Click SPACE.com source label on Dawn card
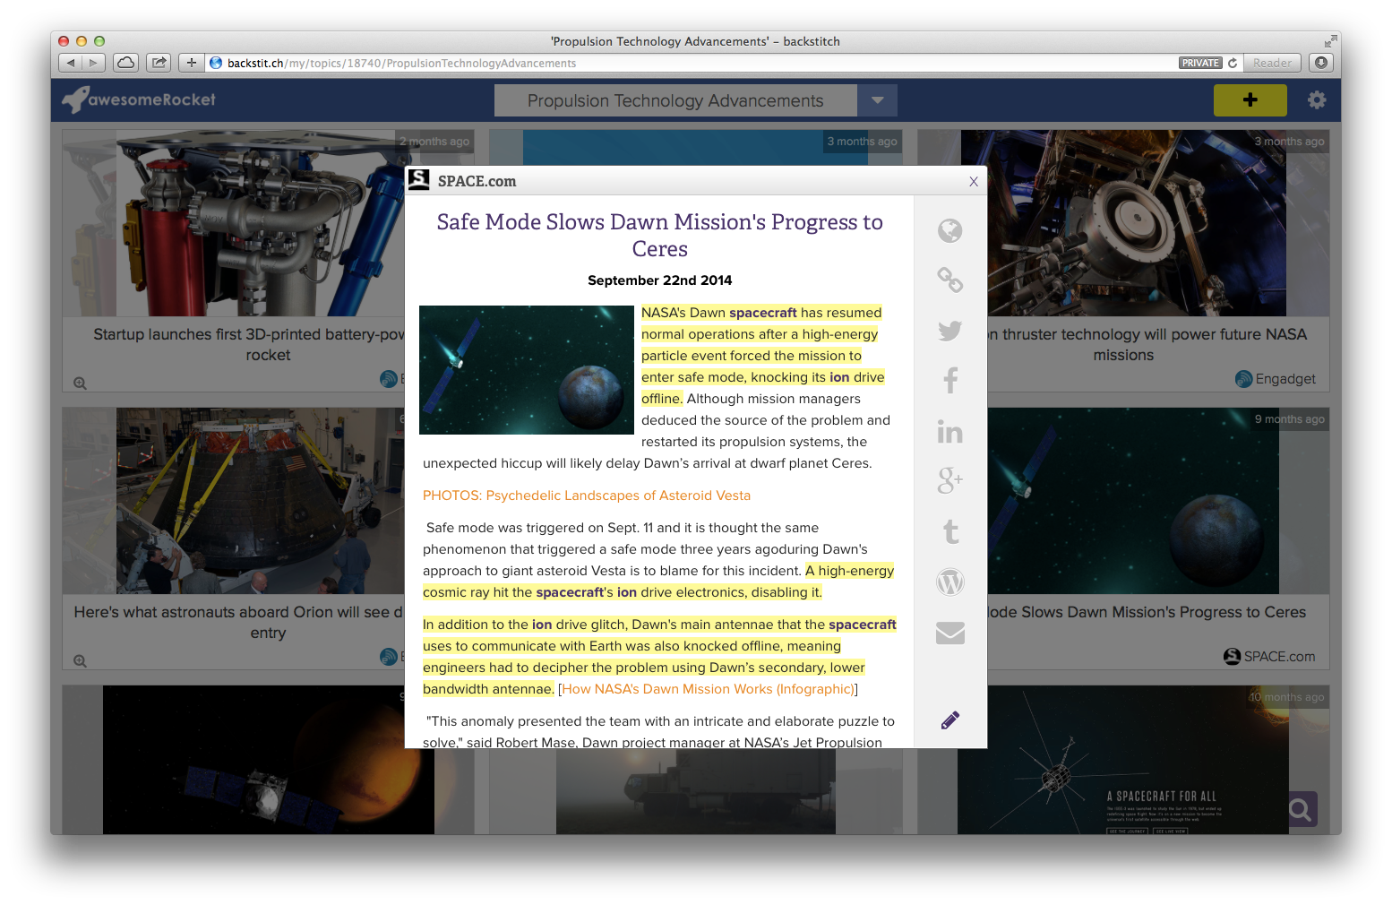 tap(1269, 657)
